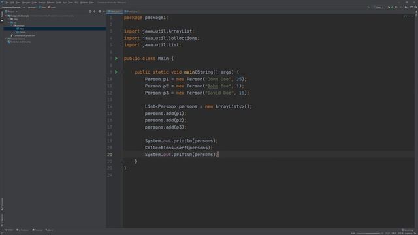Switch to the Main.java editor tab
Image resolution: width=418 pixels, height=235 pixels.
point(114,12)
